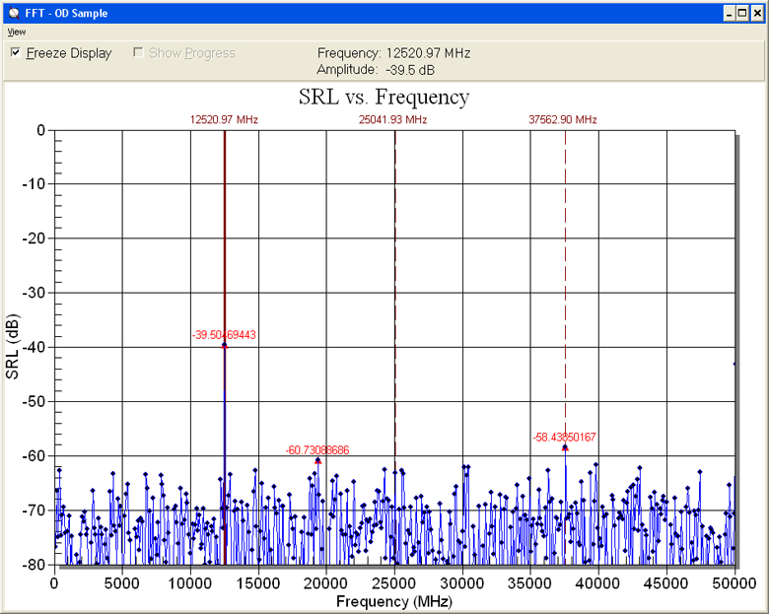Maximize the FFT window
This screenshot has width=769, height=614.
pos(742,13)
